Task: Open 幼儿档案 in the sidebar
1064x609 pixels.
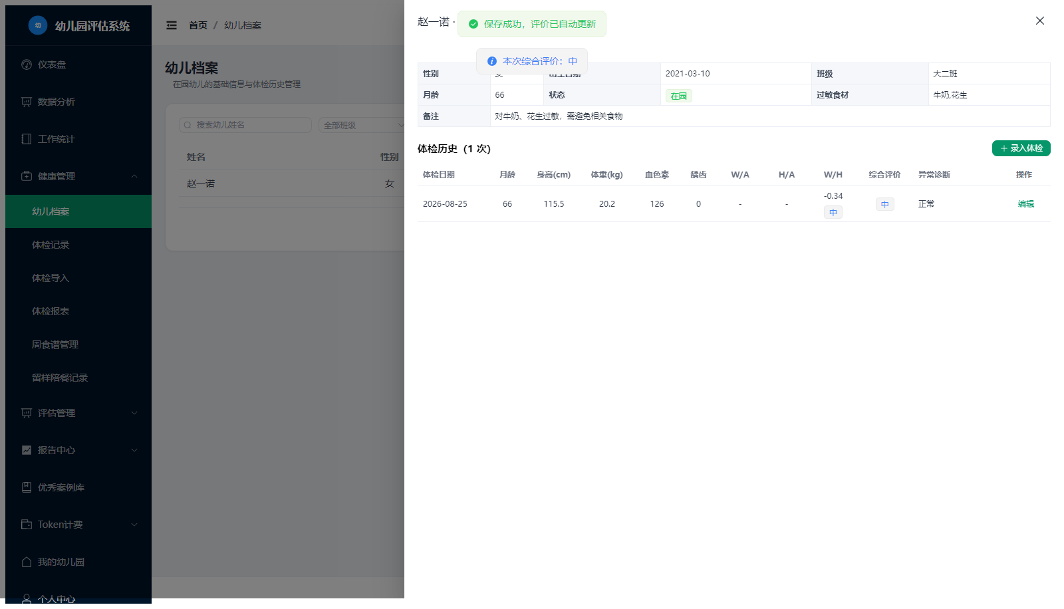Action: (x=78, y=211)
